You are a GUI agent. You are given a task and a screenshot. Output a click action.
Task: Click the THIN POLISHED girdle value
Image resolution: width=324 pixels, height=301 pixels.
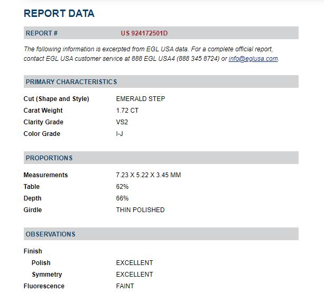(140, 210)
